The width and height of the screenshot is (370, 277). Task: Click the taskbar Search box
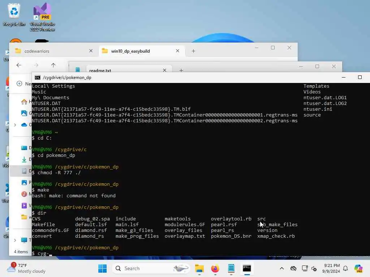[x=151, y=268]
